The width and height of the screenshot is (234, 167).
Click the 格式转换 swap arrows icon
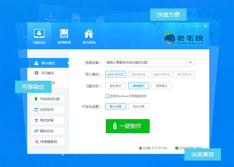(36, 120)
